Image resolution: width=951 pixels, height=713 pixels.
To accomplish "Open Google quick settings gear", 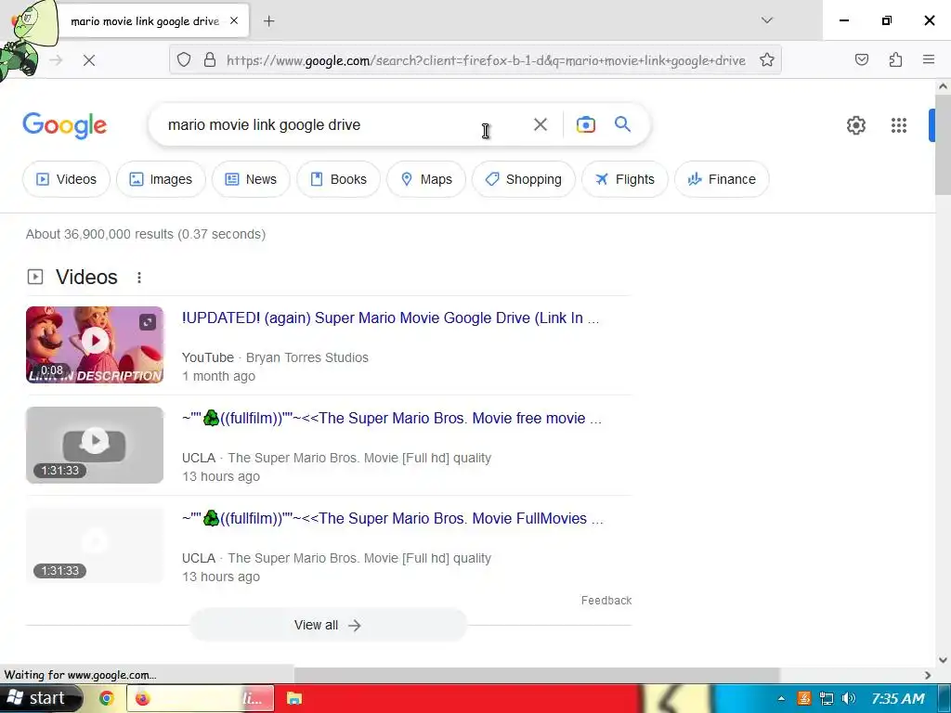I will pyautogui.click(x=855, y=125).
